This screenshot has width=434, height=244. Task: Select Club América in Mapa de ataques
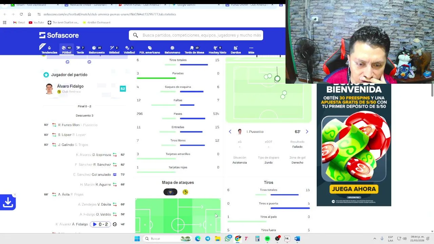point(185,192)
